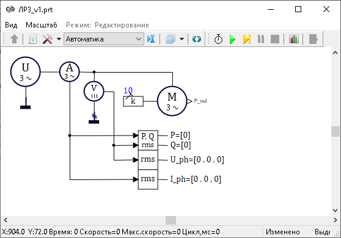Open the Масштаб menu

42,25
